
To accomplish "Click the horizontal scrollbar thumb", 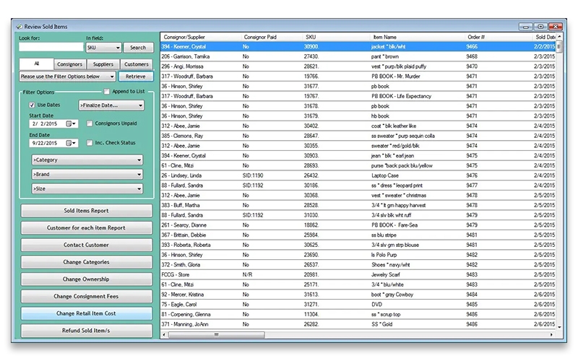I will coord(217,335).
